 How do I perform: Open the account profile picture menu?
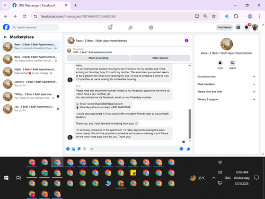click(x=255, y=27)
